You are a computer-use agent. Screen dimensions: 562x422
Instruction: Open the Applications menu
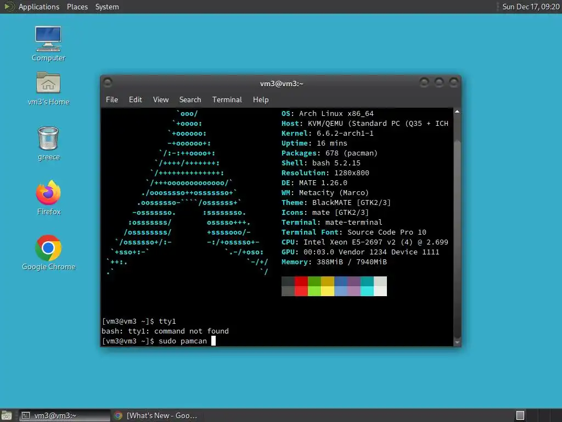[39, 7]
